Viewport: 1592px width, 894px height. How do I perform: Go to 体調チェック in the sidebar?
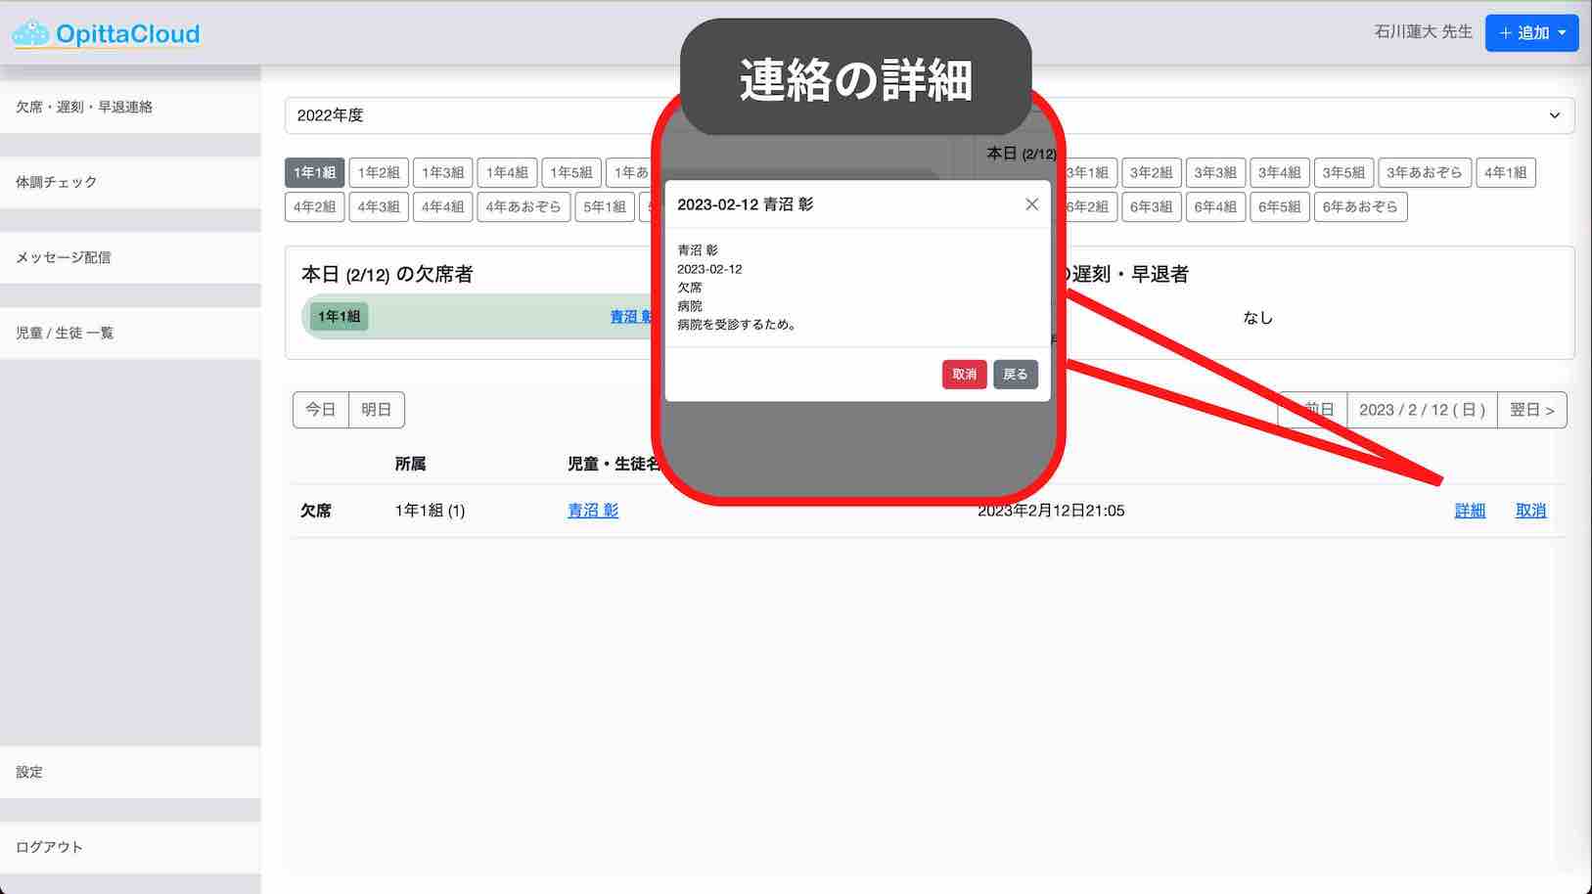[130, 182]
